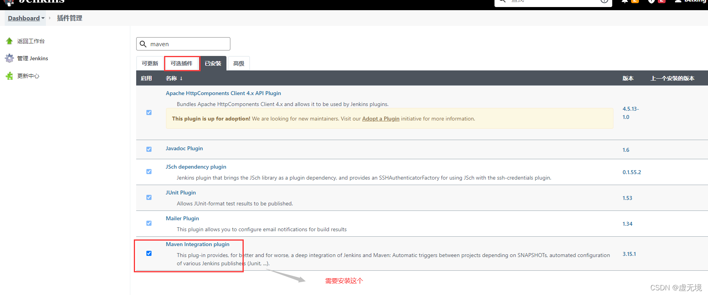Screen dimensions: 708x295
Task: Switch to the 可更新 tab
Action: pos(150,63)
